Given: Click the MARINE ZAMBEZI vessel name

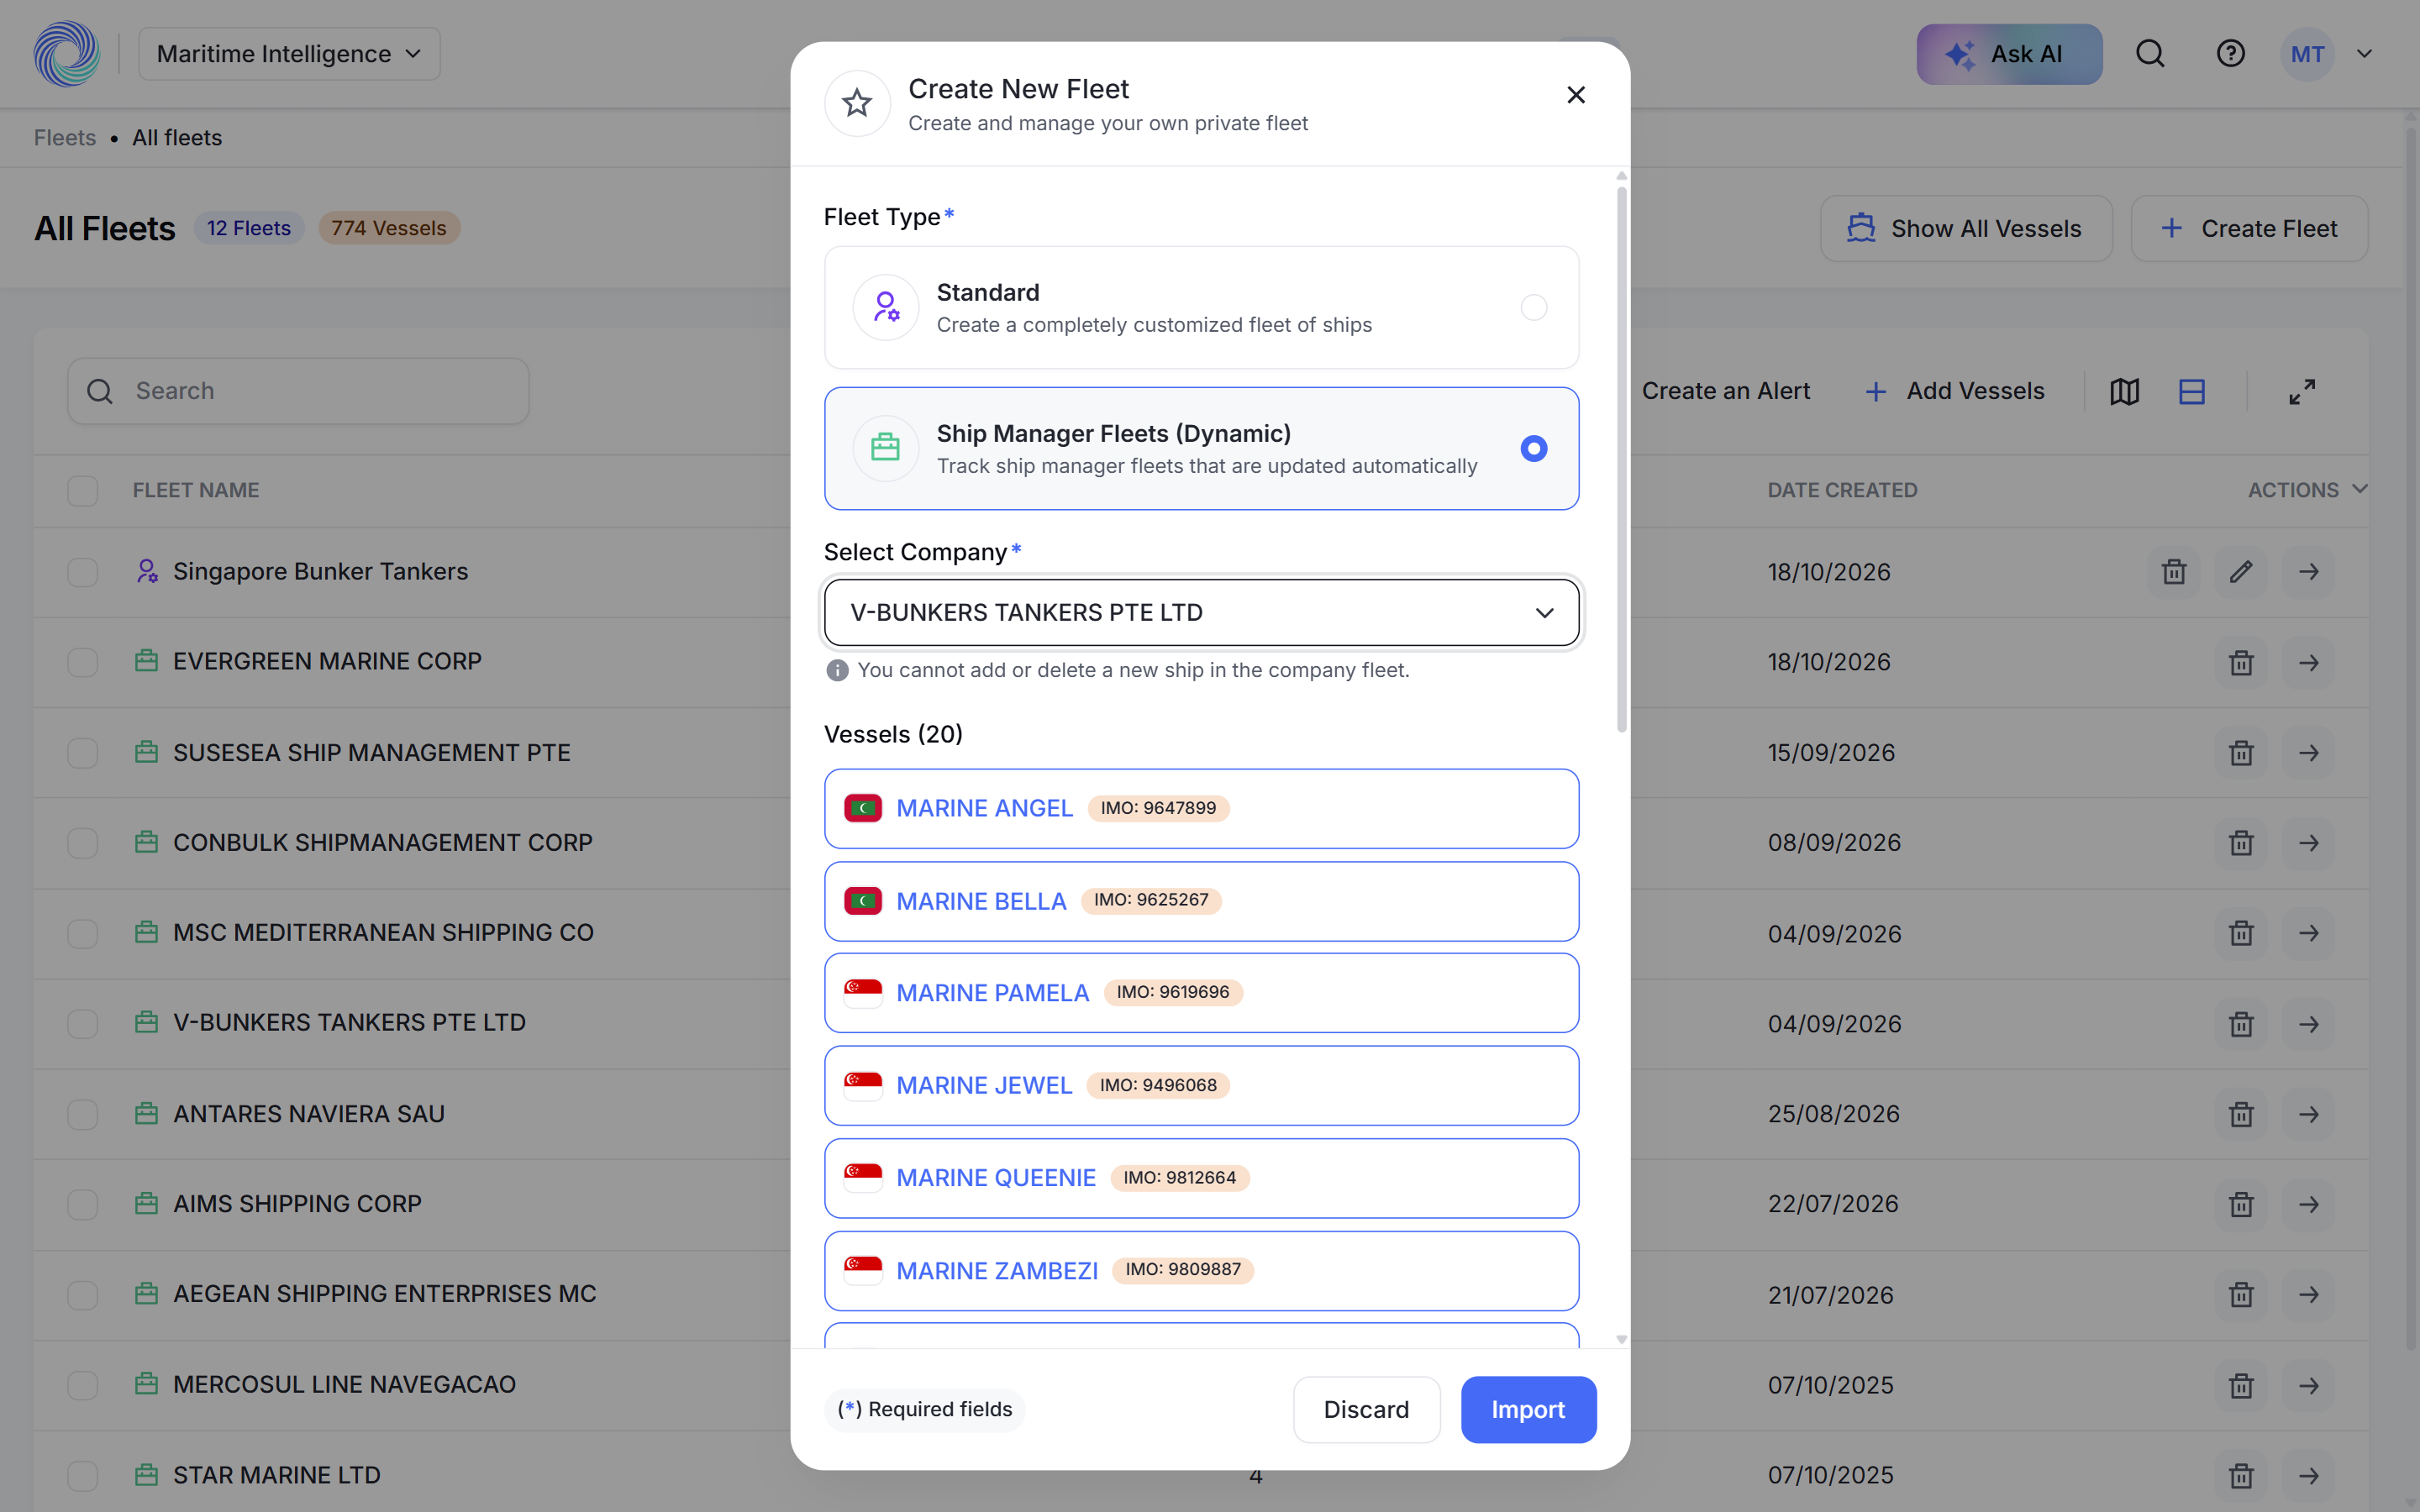Looking at the screenshot, I should (996, 1270).
